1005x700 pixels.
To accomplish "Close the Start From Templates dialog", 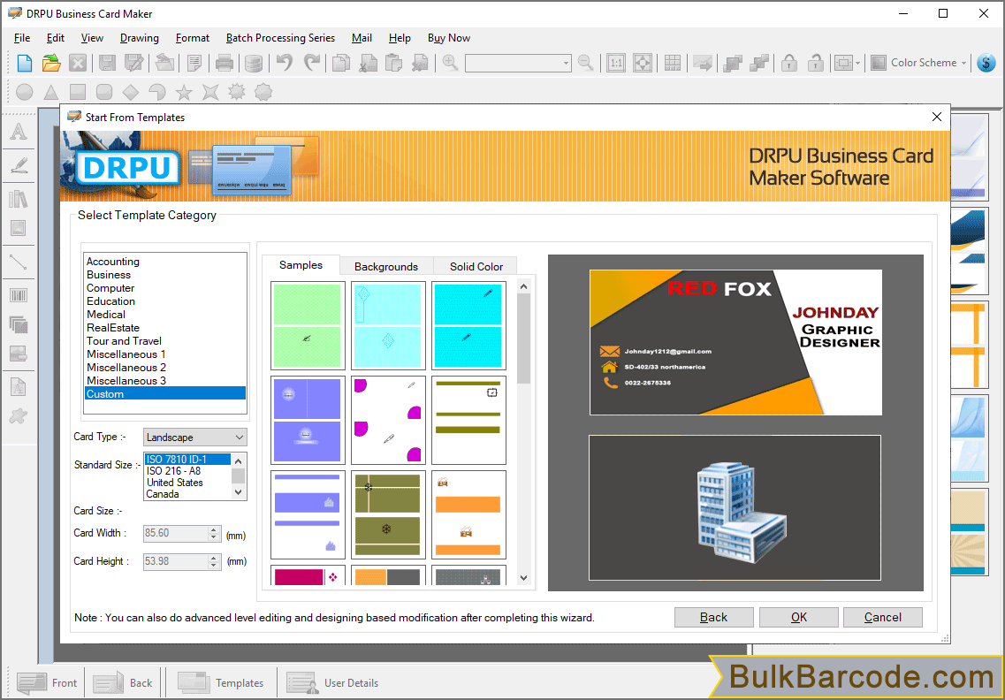I will tap(936, 117).
